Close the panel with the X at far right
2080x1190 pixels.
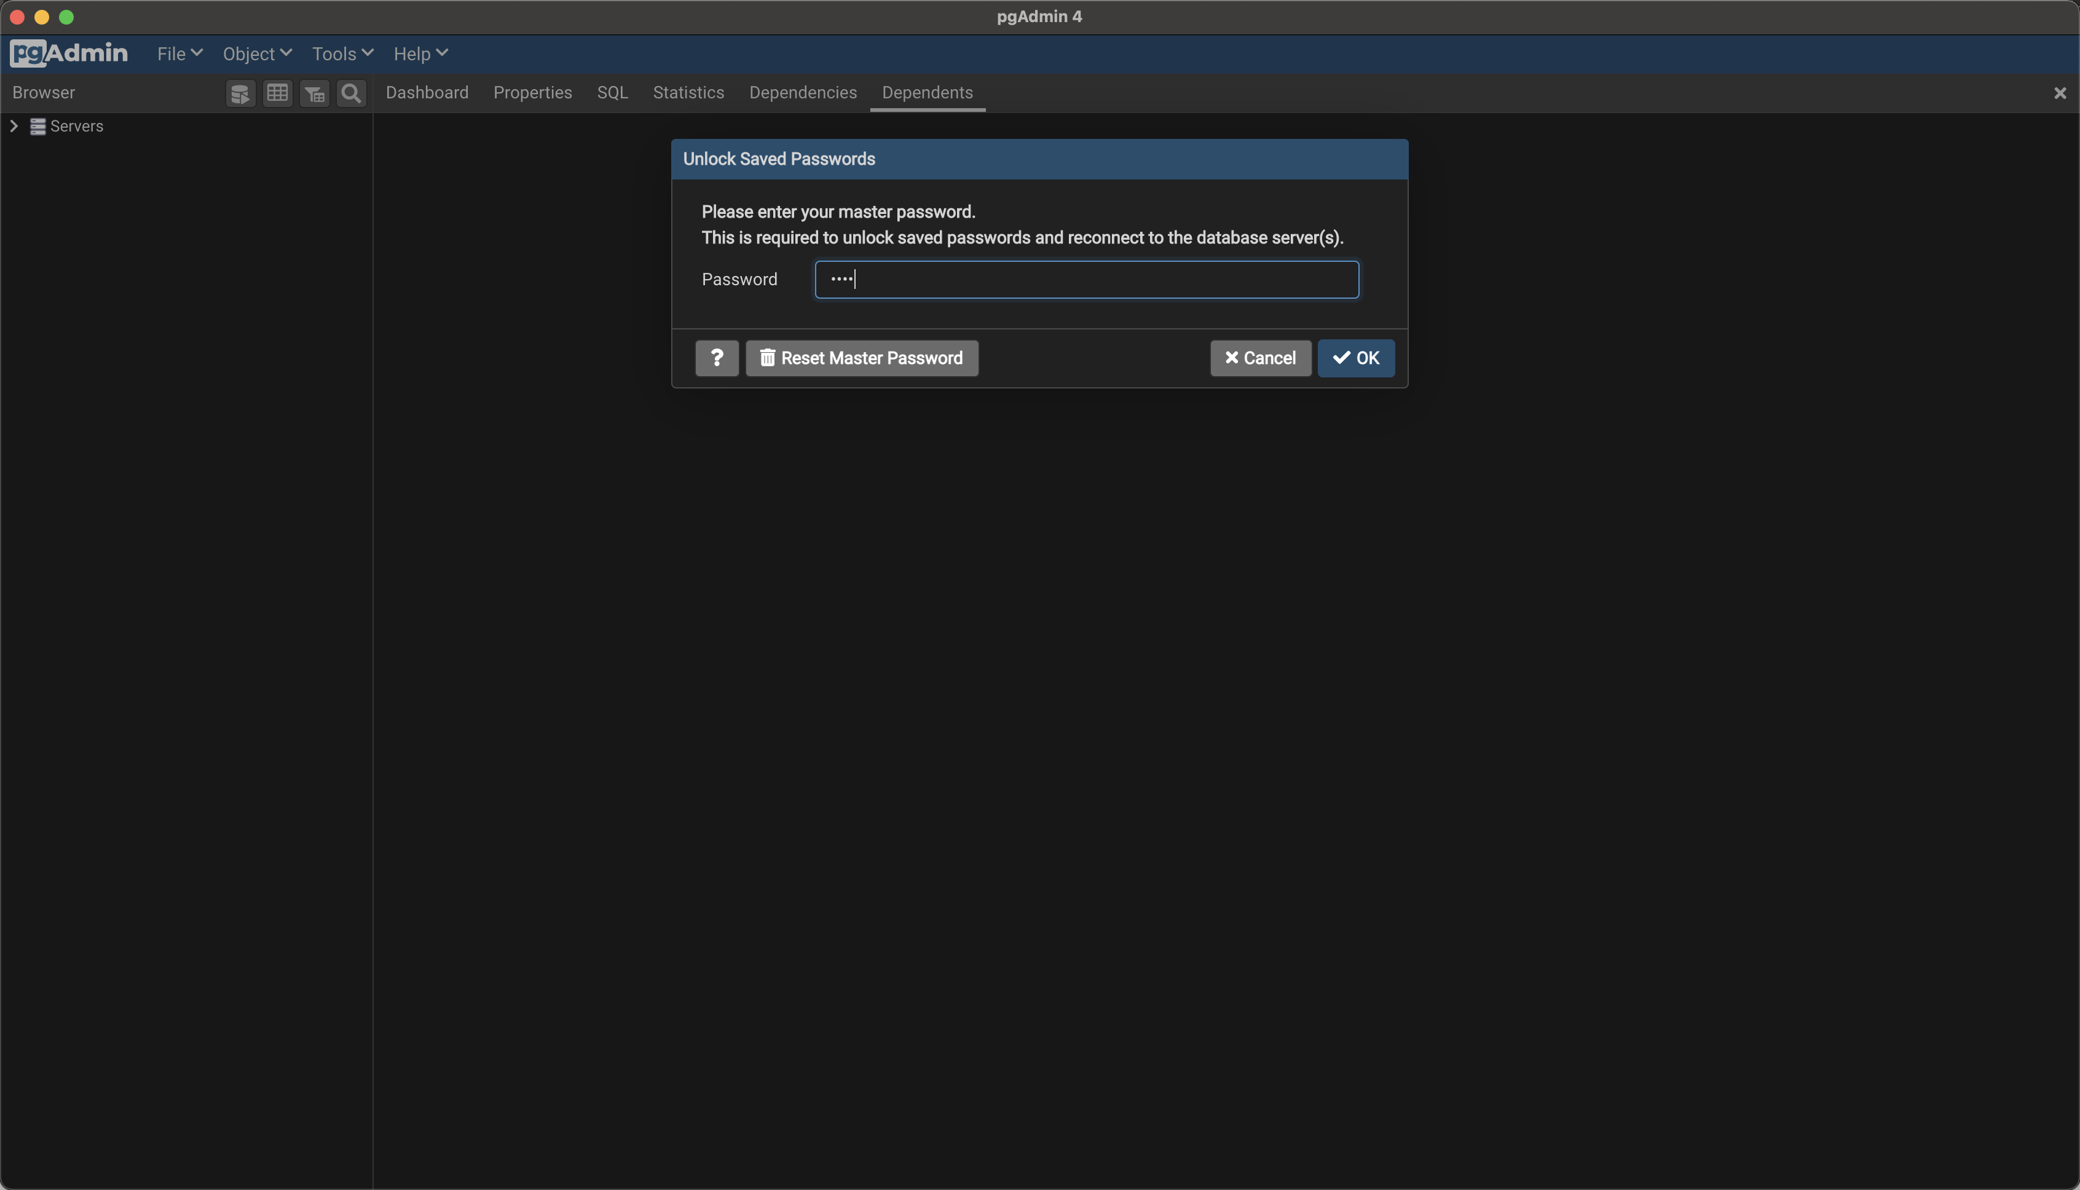(2060, 93)
